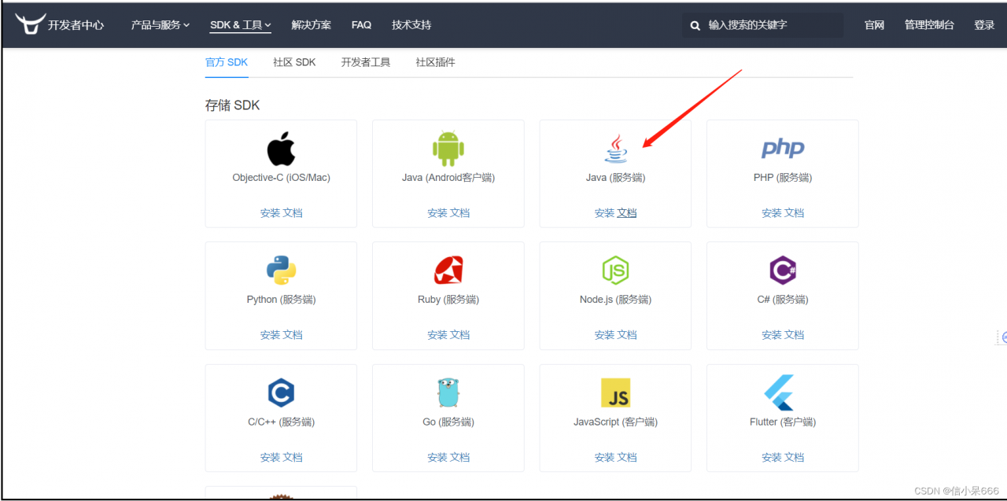Image resolution: width=1007 pixels, height=501 pixels.
Task: Open 文档 under Java (Android客户端)
Action: (459, 213)
